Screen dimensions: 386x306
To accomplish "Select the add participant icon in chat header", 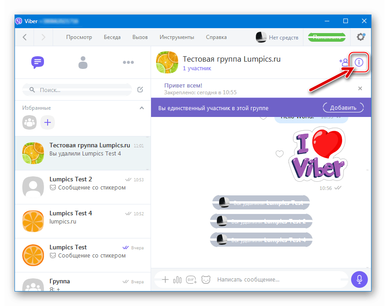I will coord(343,62).
